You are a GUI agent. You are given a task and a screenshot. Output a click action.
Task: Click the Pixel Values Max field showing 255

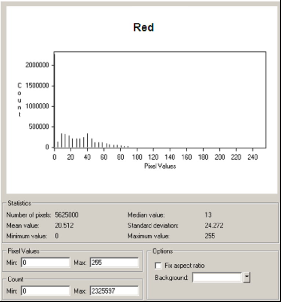coord(114,262)
